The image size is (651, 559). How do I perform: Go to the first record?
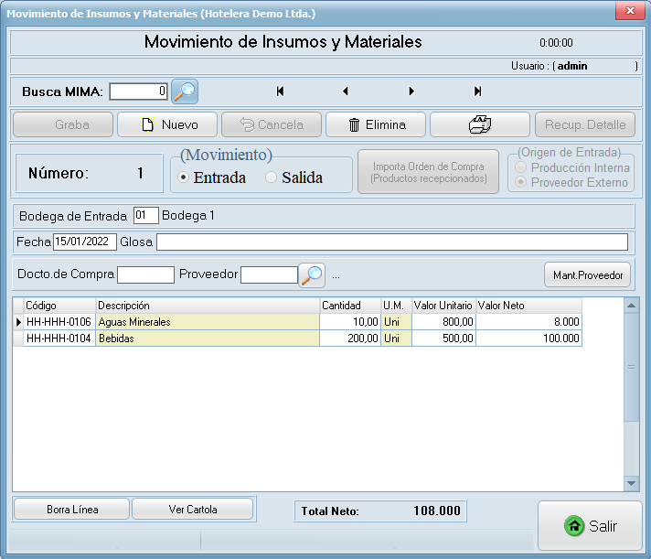281,91
